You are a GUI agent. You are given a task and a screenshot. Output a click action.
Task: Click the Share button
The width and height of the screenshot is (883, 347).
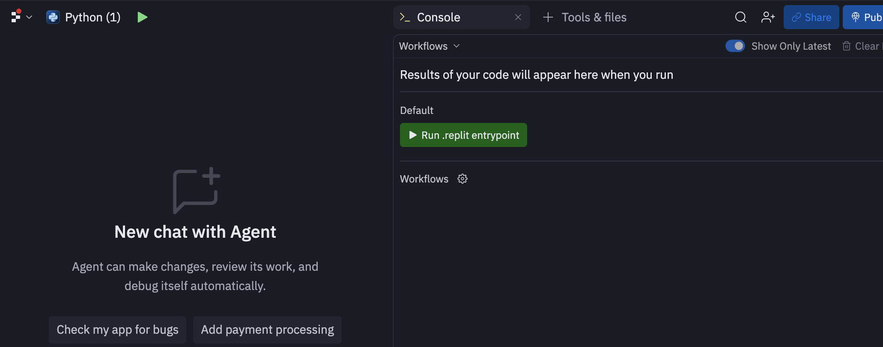tap(811, 17)
